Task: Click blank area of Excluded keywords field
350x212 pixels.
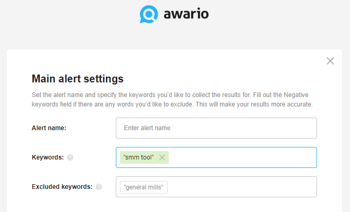Action: (x=242, y=187)
